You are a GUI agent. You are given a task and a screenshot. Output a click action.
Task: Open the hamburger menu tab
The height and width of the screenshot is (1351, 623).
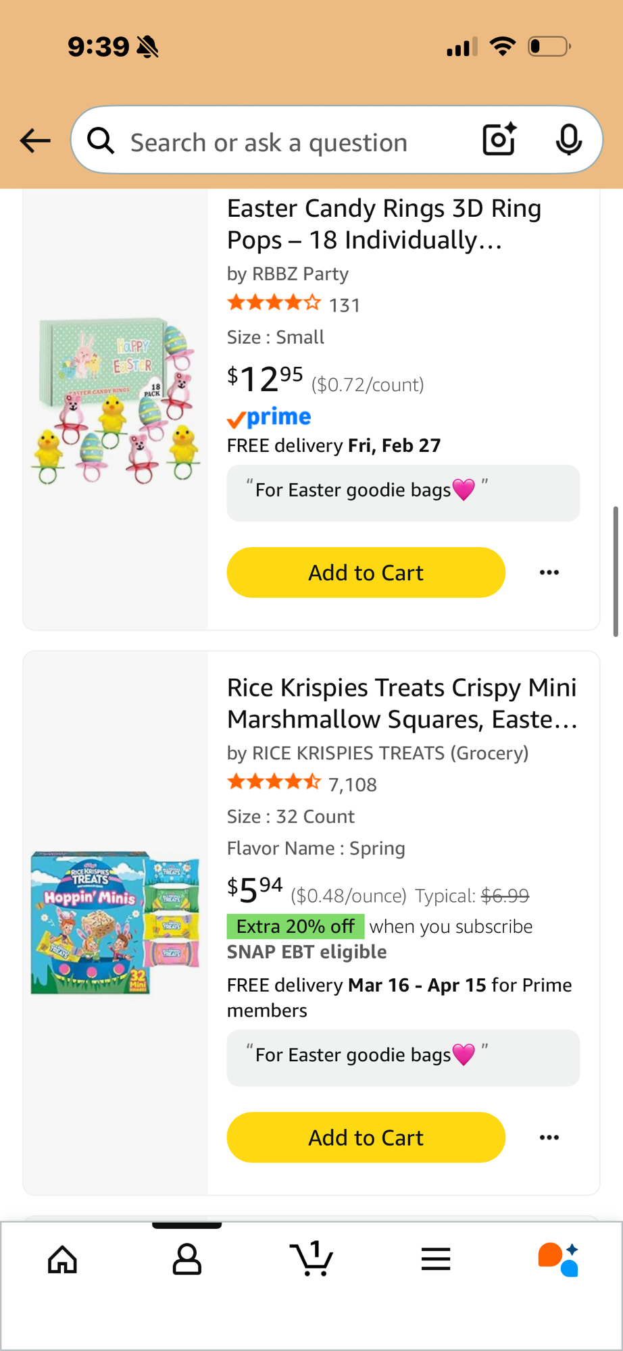436,1260
